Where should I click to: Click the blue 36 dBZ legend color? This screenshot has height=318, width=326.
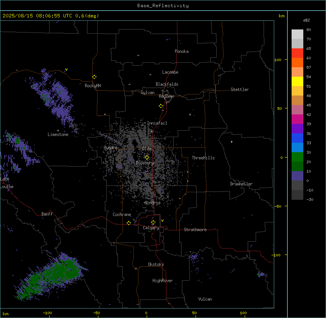(297, 138)
